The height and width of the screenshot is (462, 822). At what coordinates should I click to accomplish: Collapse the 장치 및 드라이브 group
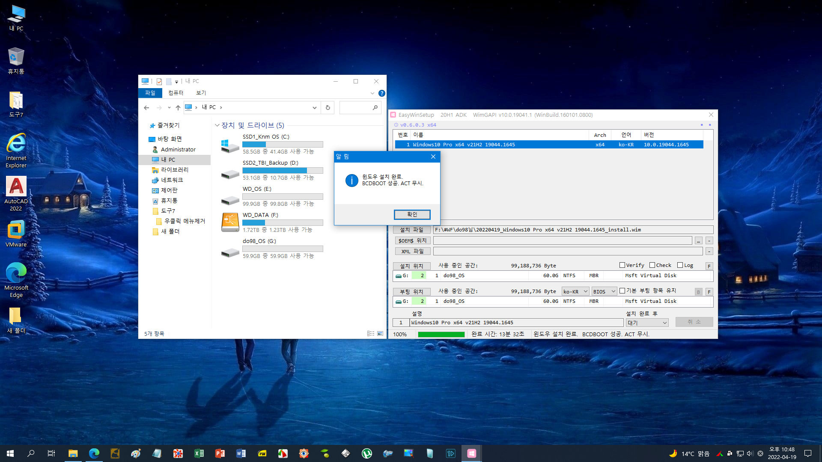click(x=217, y=125)
